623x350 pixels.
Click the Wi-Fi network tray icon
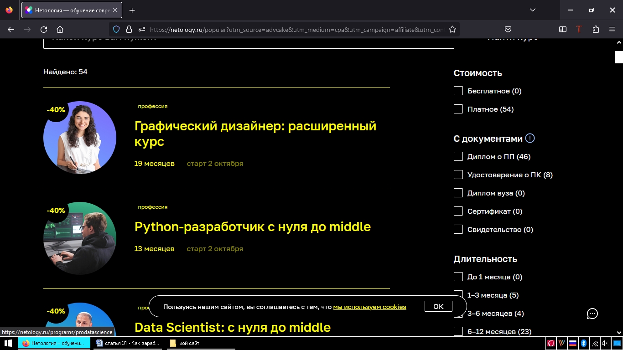595,343
